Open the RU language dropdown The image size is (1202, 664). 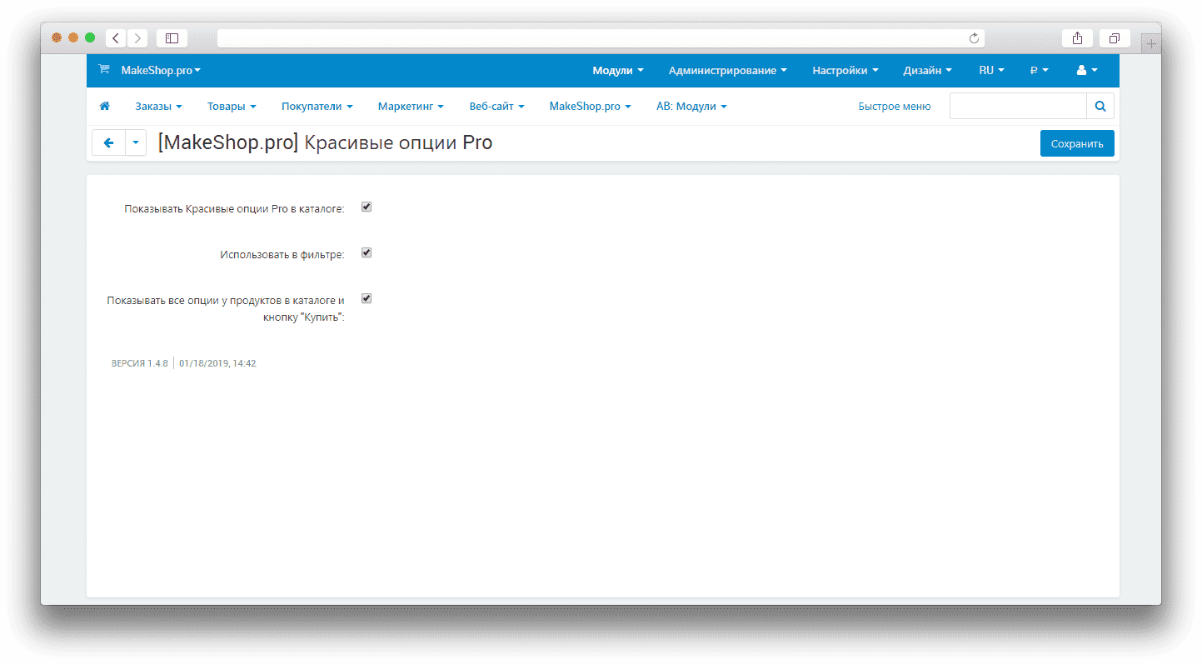pyautogui.click(x=992, y=71)
